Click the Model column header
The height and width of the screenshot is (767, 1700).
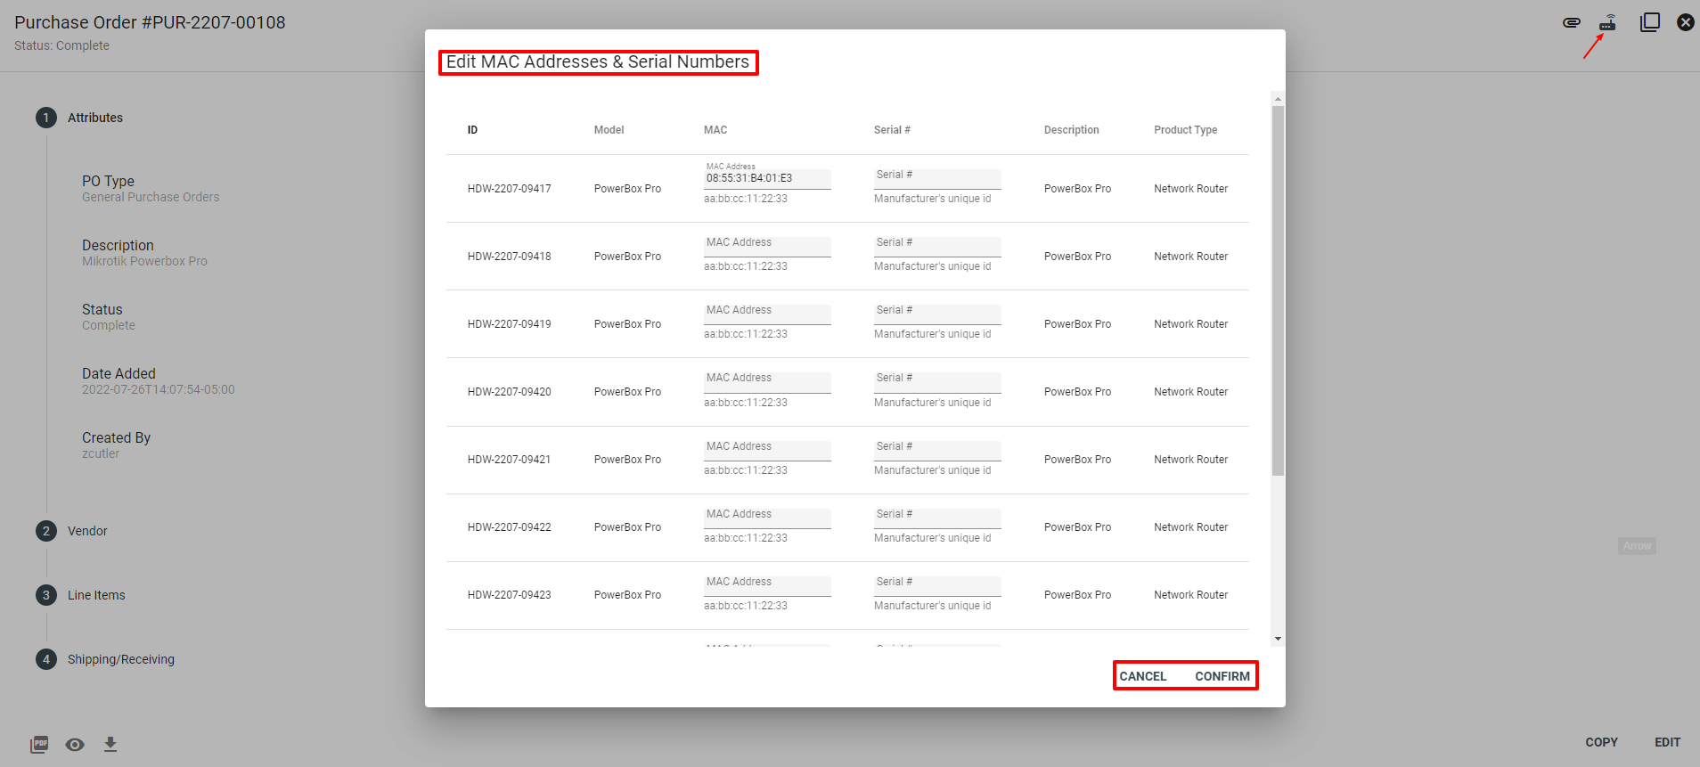point(609,130)
